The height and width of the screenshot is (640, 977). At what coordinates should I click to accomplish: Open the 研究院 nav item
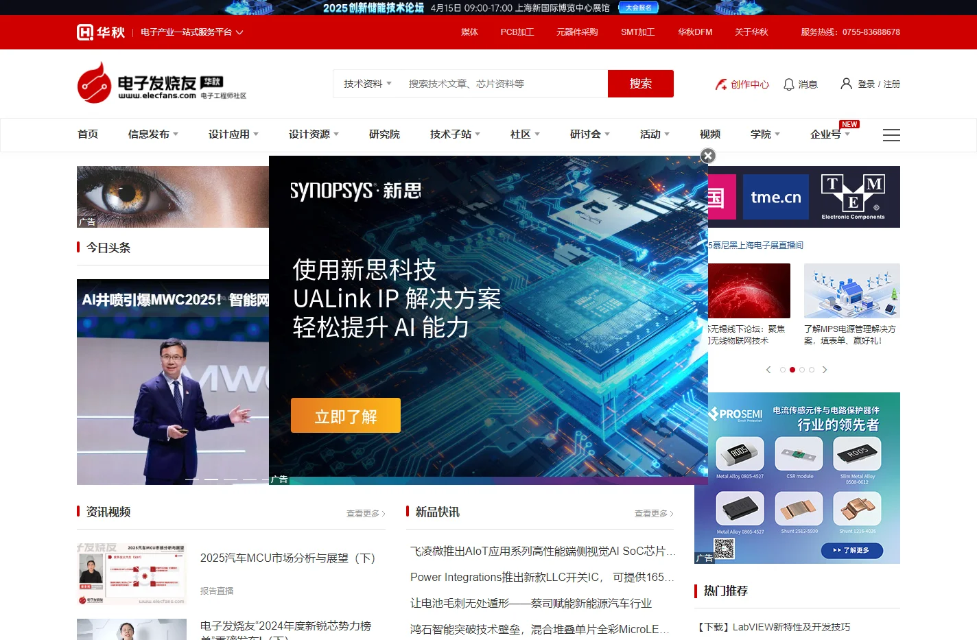pos(384,134)
